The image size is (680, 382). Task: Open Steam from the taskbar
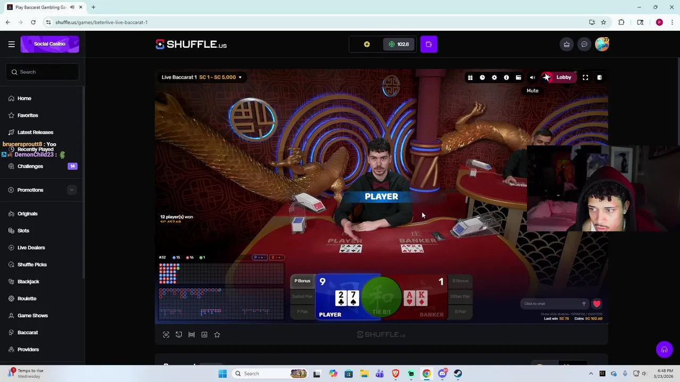[x=458, y=374]
